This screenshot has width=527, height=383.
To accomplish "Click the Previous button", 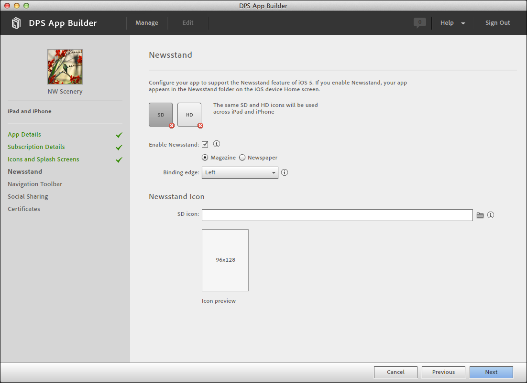I will point(443,372).
